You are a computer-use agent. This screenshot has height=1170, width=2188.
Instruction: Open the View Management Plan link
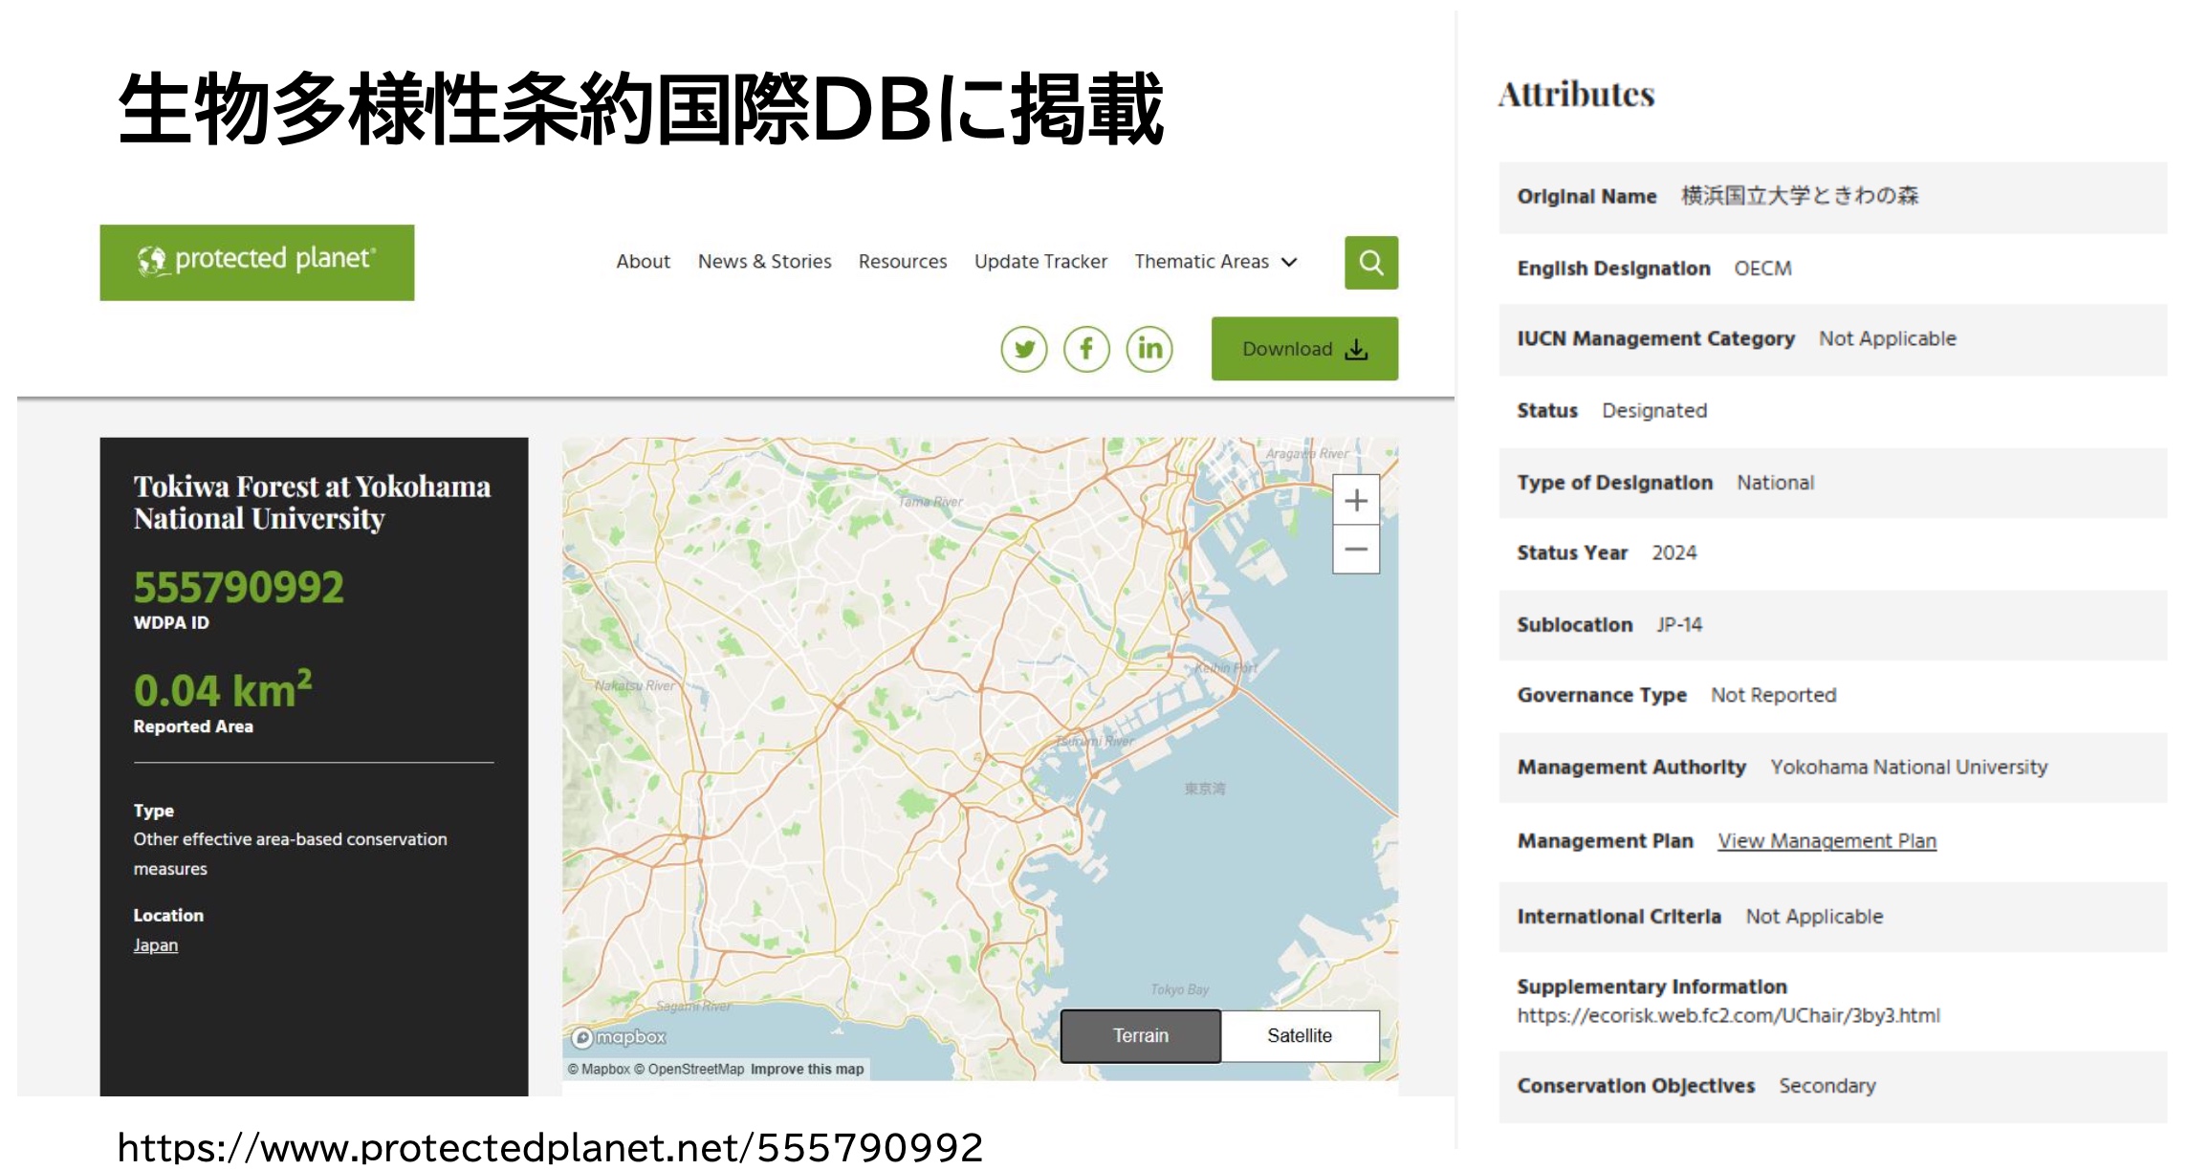pos(1826,841)
